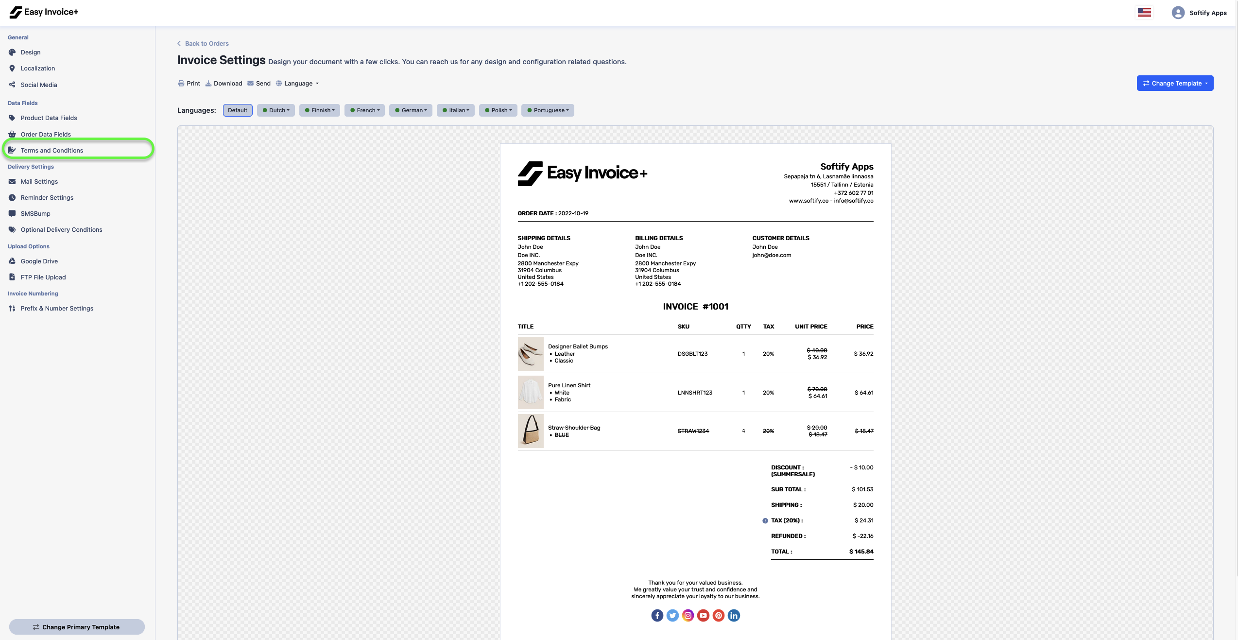The width and height of the screenshot is (1238, 640).
Task: Open the Design settings palette icon
Action: click(x=12, y=52)
